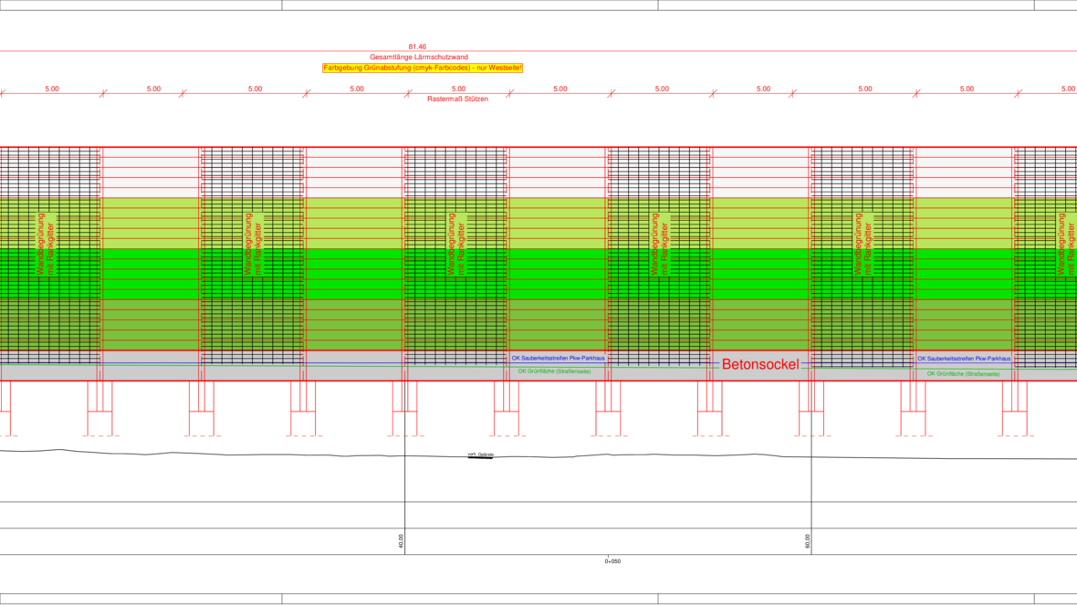Viewport: 1077px width, 606px height.
Task: Pick the light yellow-green wall color band
Action: pos(557,224)
